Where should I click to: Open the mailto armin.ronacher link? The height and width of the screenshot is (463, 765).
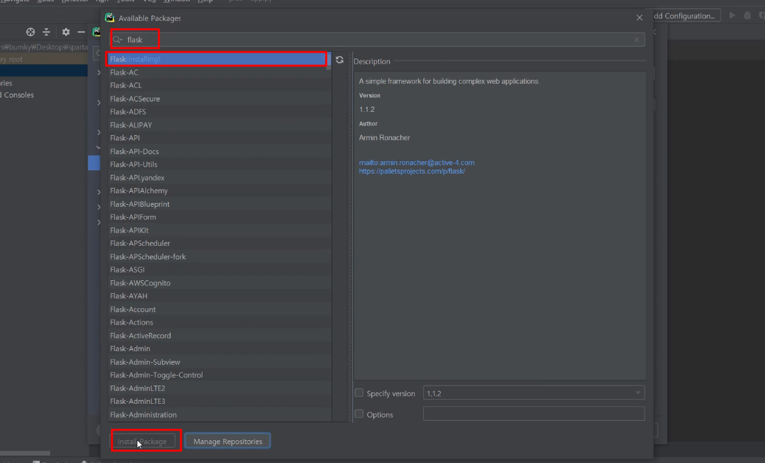(417, 163)
